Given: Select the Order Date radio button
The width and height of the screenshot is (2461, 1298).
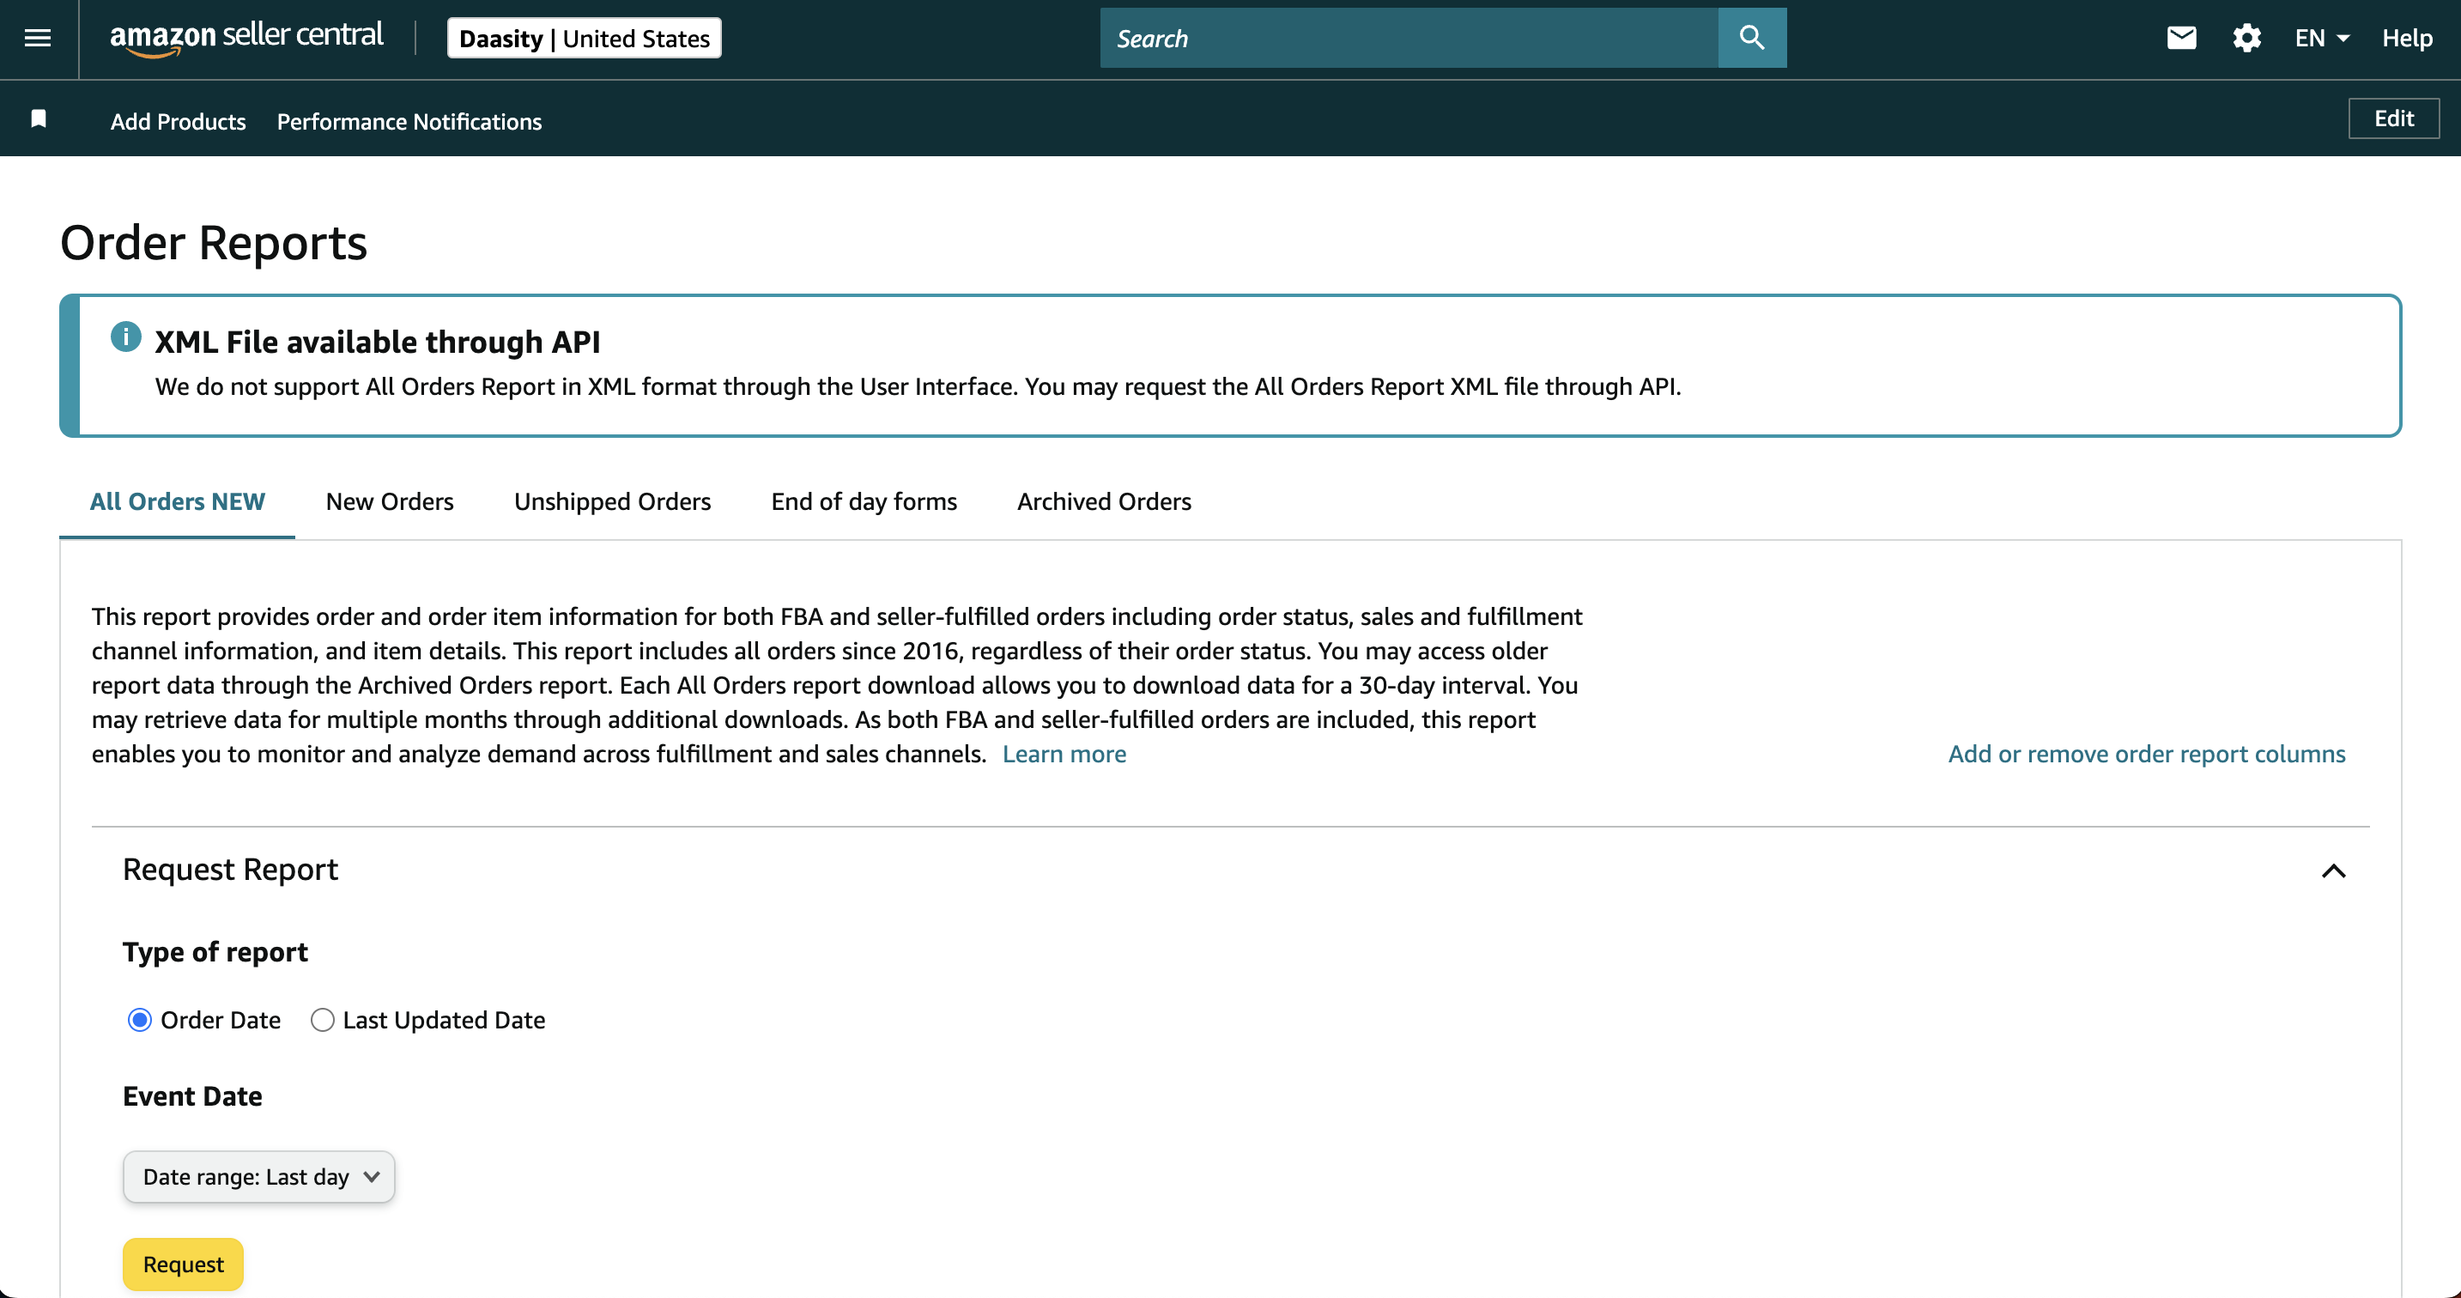Looking at the screenshot, I should tap(139, 1020).
